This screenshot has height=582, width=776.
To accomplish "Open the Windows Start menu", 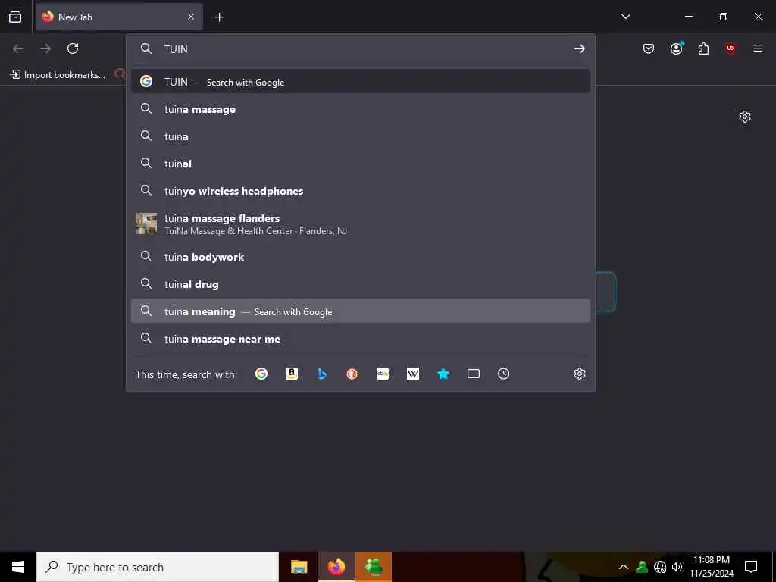I will 18,567.
